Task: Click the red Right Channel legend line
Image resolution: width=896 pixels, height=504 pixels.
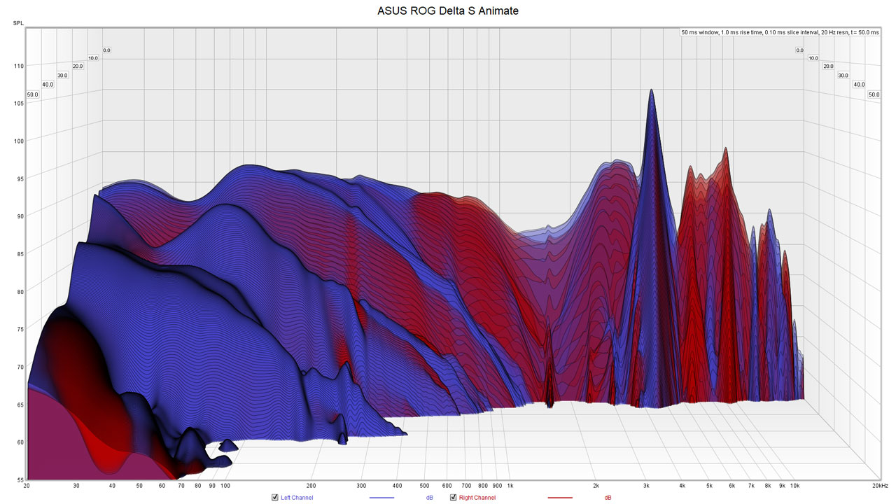Action: click(559, 498)
